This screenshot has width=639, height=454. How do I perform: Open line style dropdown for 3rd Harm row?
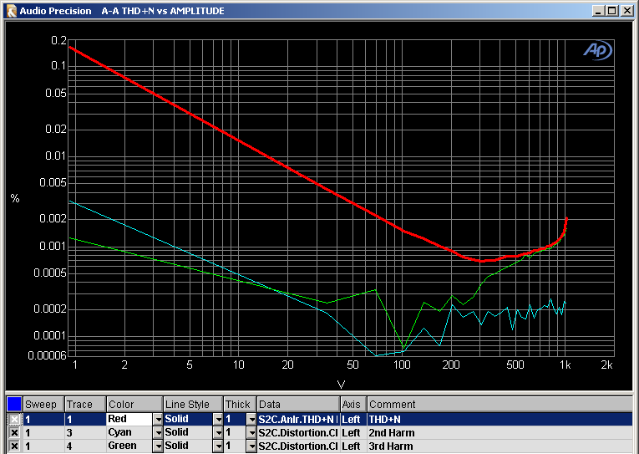[219, 446]
